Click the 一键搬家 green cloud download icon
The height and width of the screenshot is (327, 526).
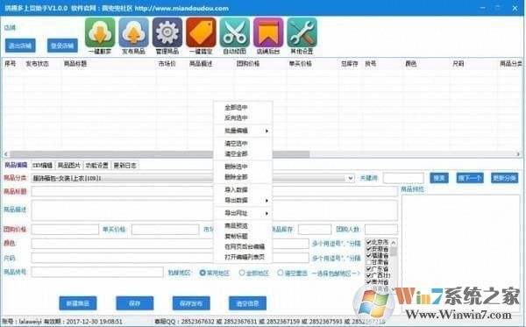coord(100,32)
